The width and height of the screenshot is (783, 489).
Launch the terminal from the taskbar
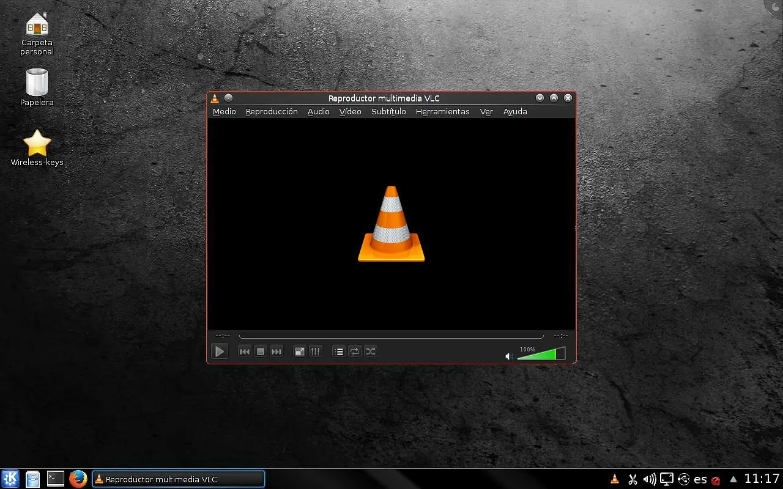click(55, 479)
